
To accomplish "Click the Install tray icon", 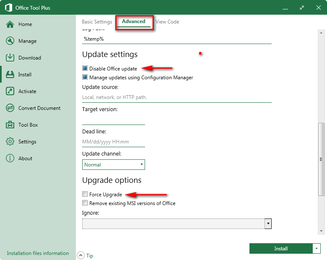I will pos(10,75).
